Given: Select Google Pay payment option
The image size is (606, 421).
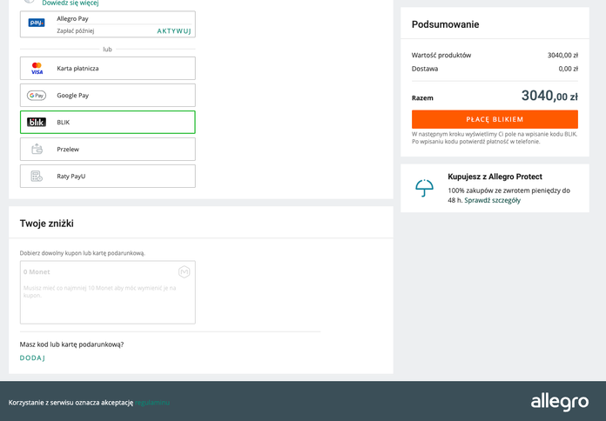Looking at the screenshot, I should pos(108,96).
